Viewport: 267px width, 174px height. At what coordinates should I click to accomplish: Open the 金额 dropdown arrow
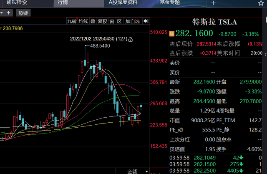[146, 171]
